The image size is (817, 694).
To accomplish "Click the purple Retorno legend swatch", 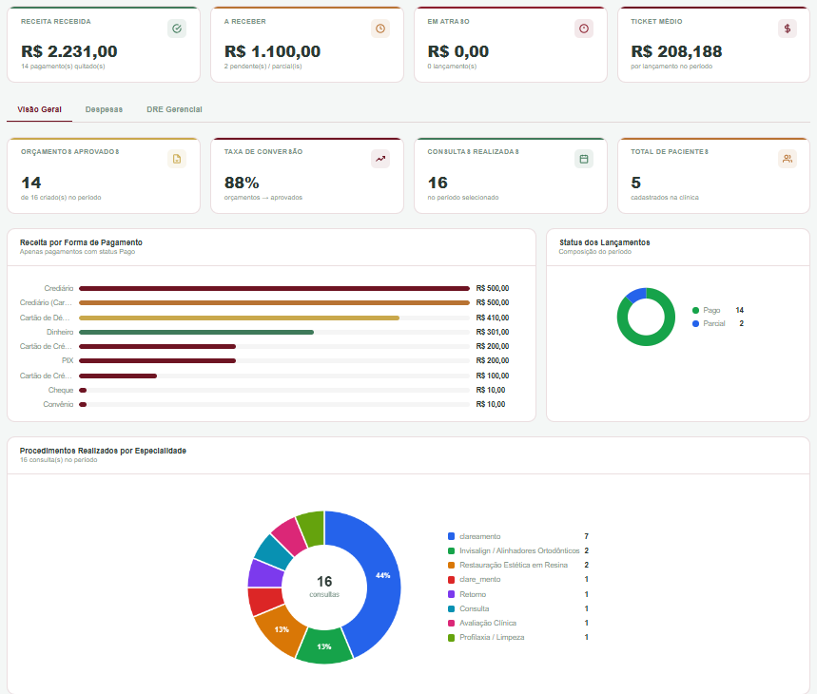I will coord(451,594).
